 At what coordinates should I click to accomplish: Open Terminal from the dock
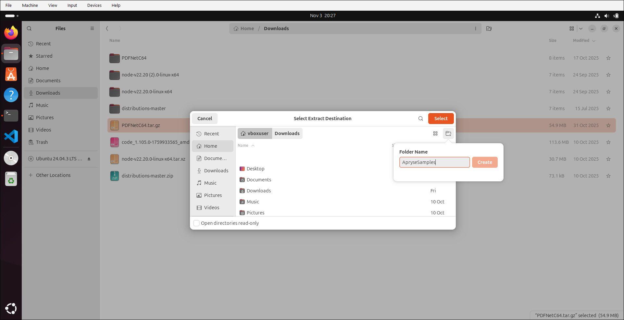point(11,116)
